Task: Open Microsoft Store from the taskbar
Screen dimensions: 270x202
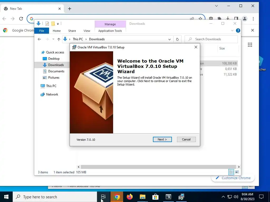Action: [x=155, y=197]
